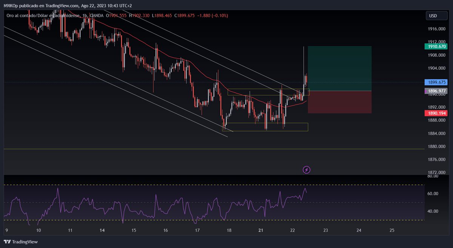The width and height of the screenshot is (453, 248).
Task: Click date 18 on time axis
Action: (229, 230)
